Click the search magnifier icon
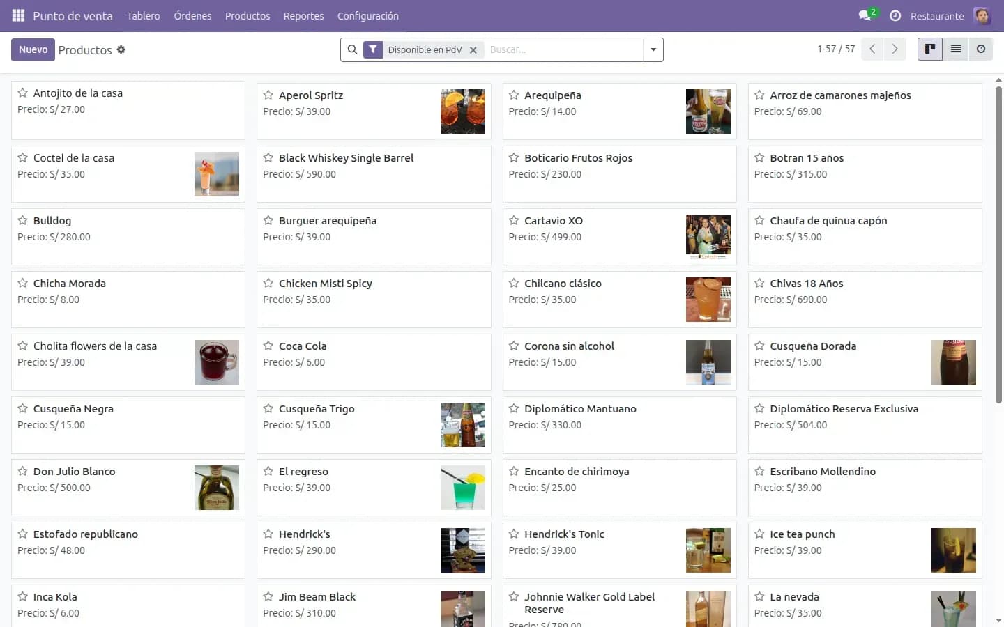The image size is (1004, 627). 352,49
